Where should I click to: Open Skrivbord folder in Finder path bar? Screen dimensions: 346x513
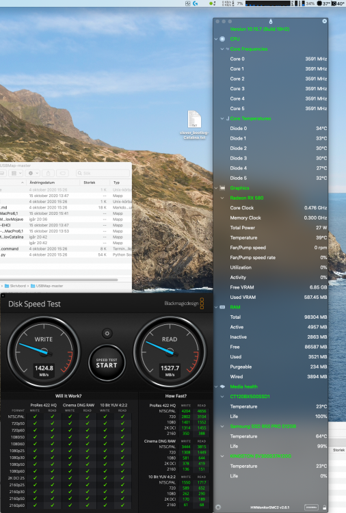[15, 286]
